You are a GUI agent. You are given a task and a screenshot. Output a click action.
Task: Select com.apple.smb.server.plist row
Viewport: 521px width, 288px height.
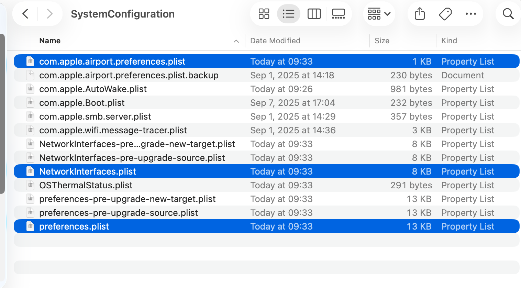(95, 117)
